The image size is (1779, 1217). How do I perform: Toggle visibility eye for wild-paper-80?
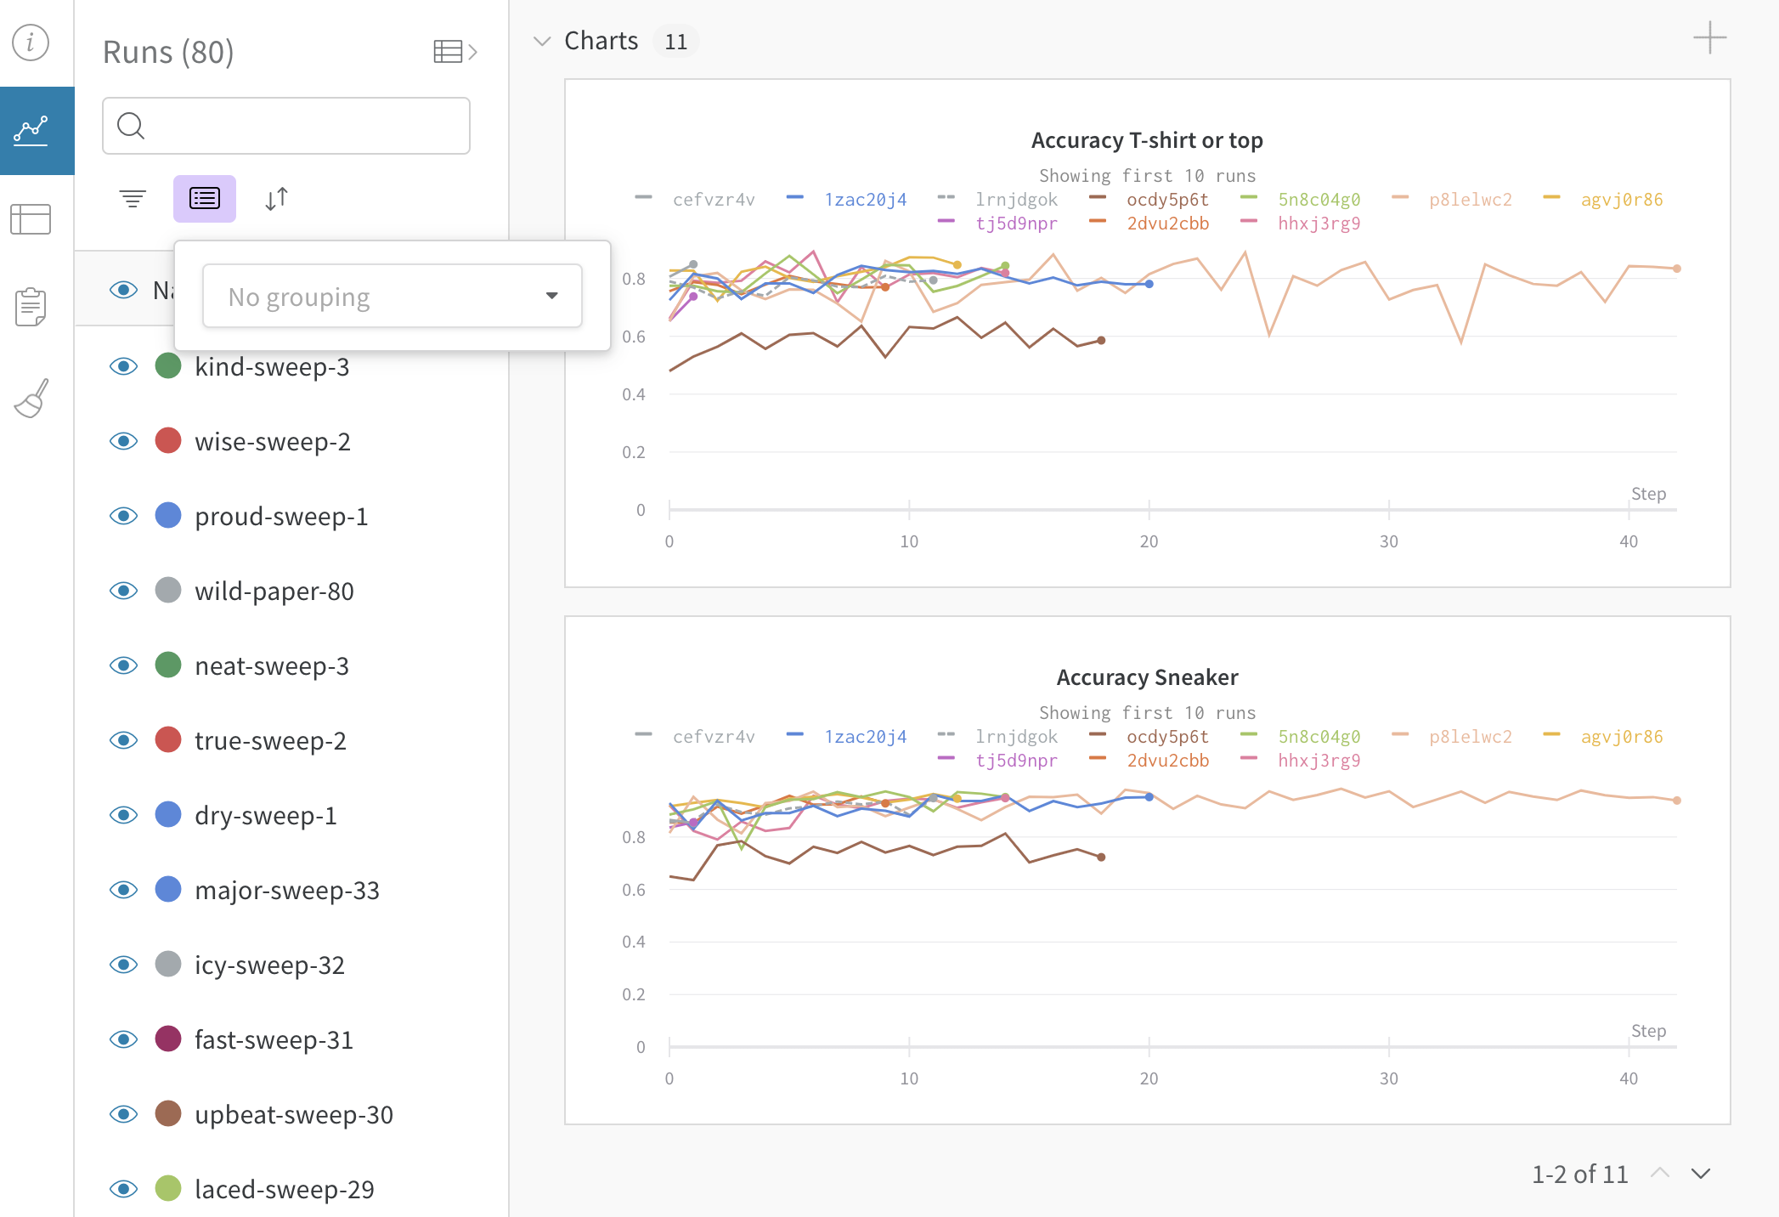click(124, 591)
